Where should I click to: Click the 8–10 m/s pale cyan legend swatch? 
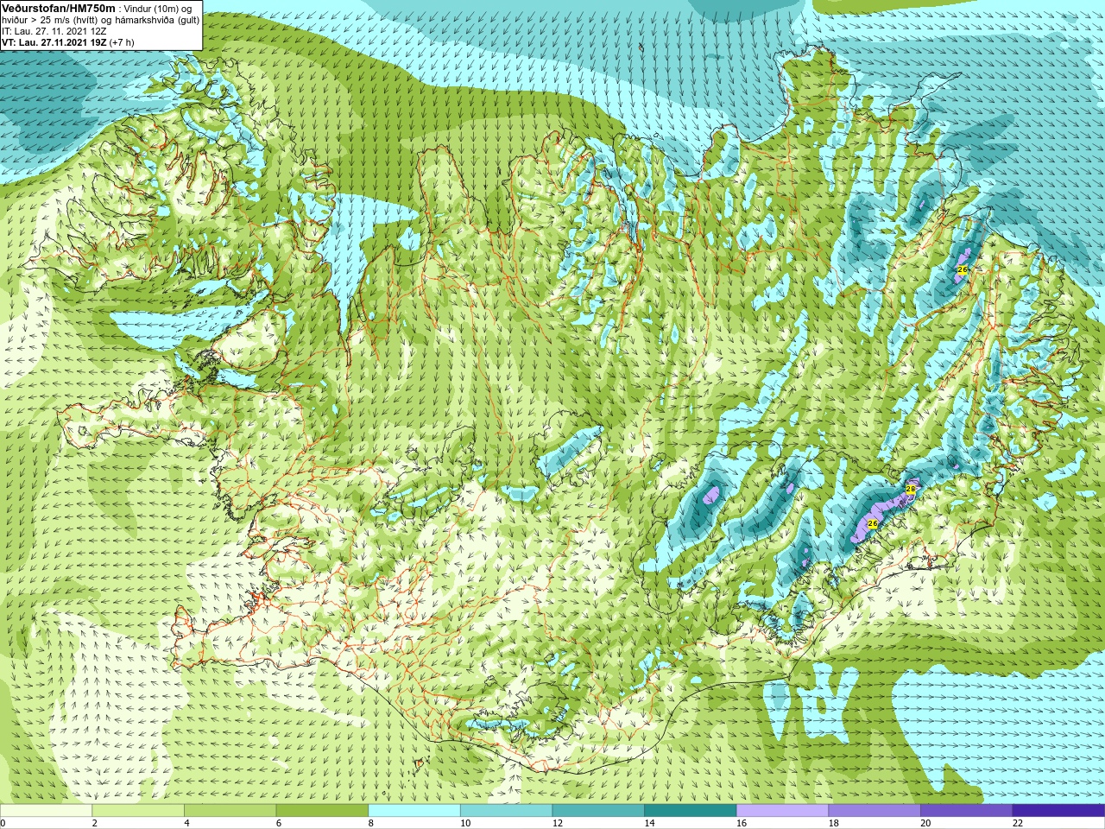[x=414, y=811]
